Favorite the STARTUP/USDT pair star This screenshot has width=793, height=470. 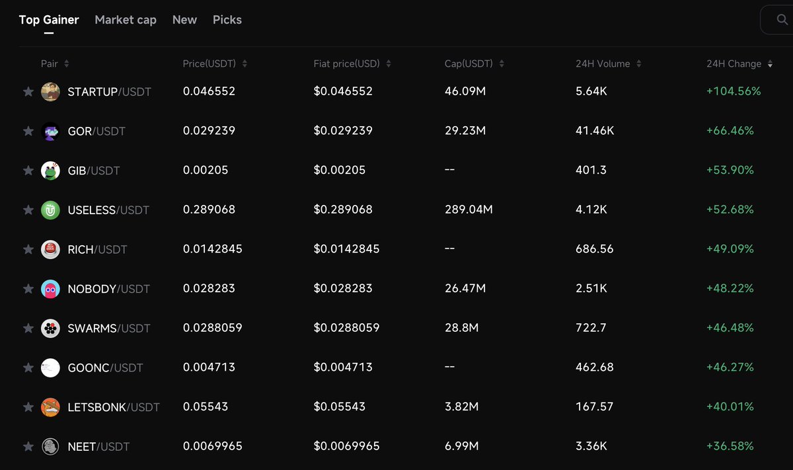(x=28, y=92)
